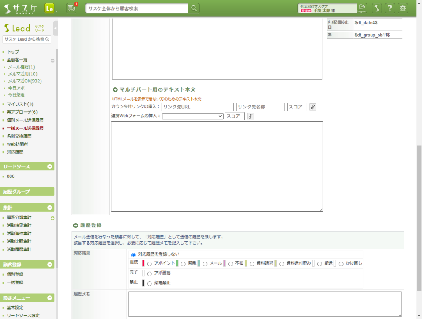Open 一括メール送信履歴 in the sidebar

point(25,128)
